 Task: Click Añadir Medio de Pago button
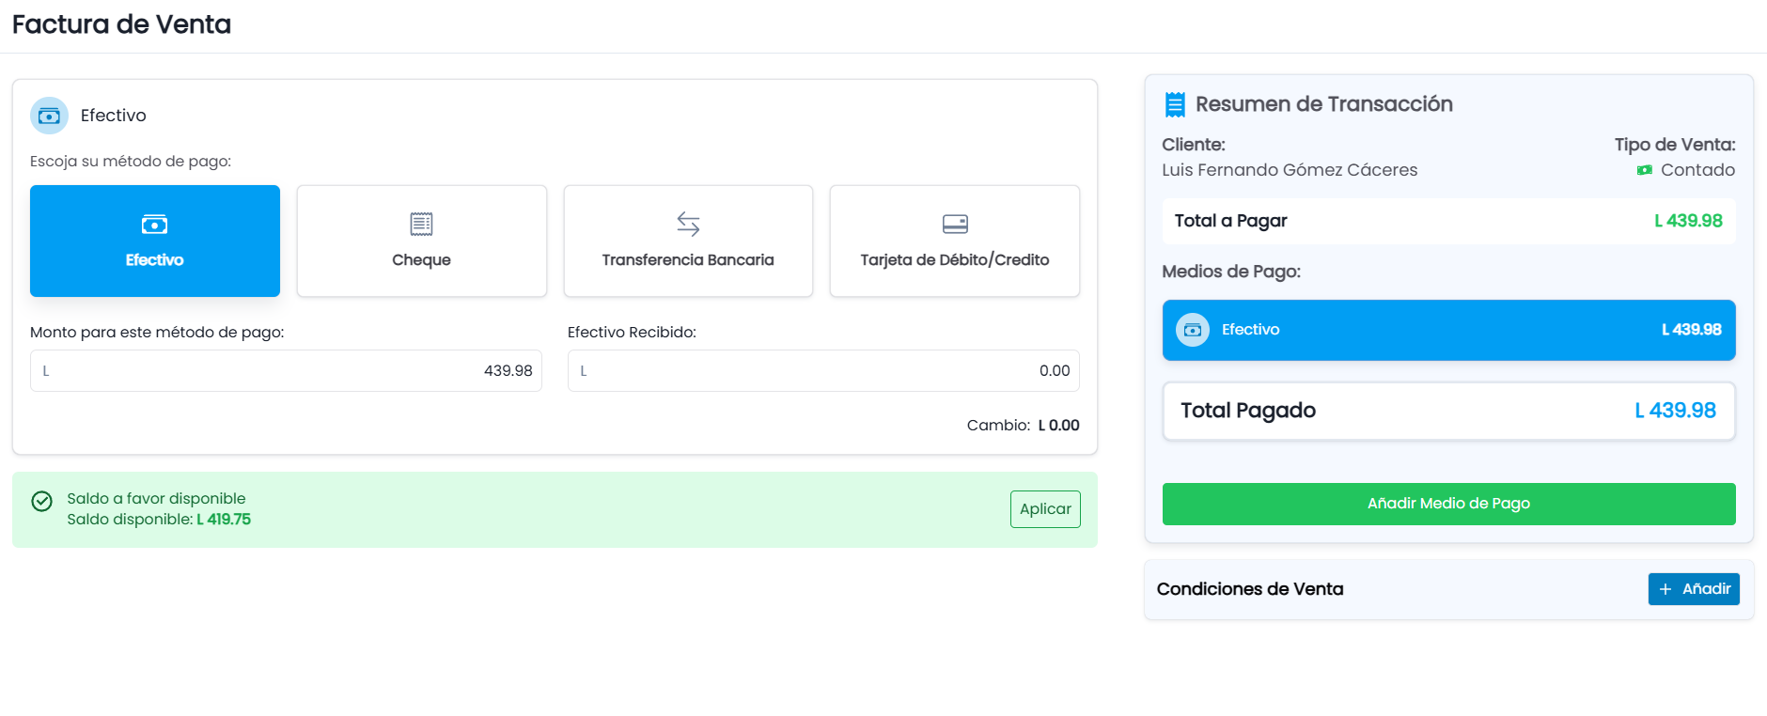click(1449, 504)
